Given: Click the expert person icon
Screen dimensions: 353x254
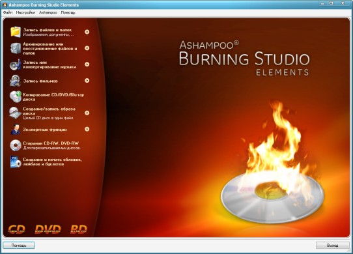Looking at the screenshot, I should 16,129.
